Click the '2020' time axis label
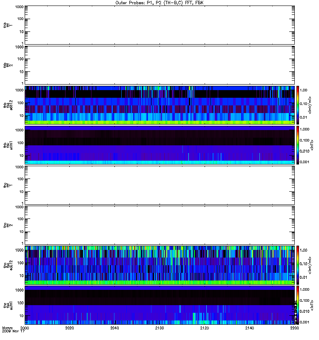Image resolution: width=319 pixels, height=340 pixels. (69, 328)
